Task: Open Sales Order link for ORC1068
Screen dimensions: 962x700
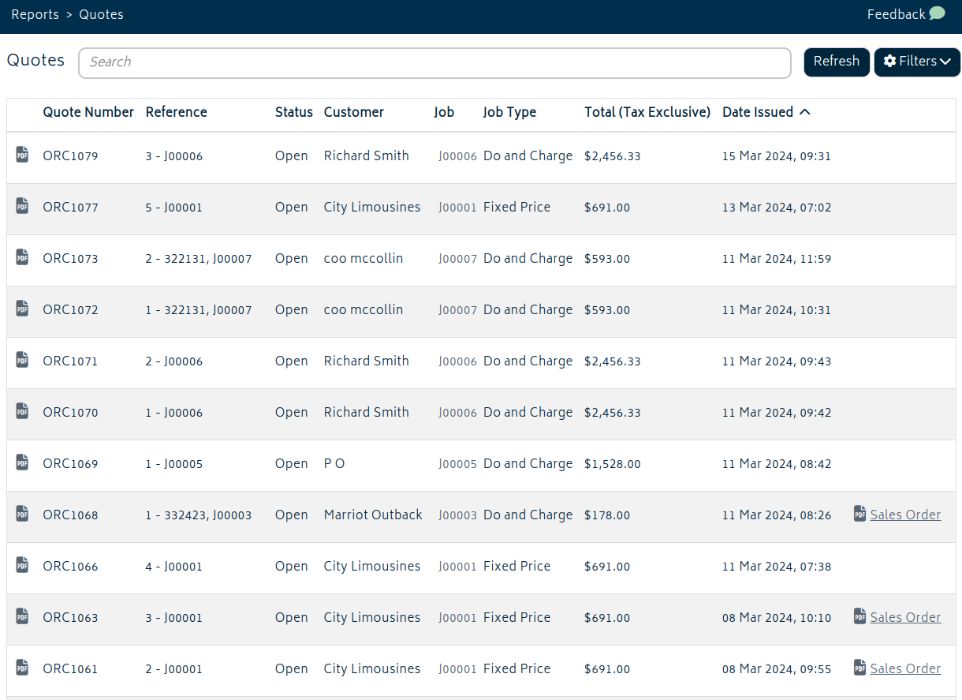Action: click(x=905, y=515)
